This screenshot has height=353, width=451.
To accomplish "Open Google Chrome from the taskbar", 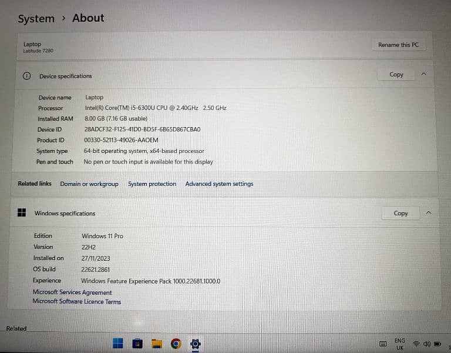I will pos(176,344).
